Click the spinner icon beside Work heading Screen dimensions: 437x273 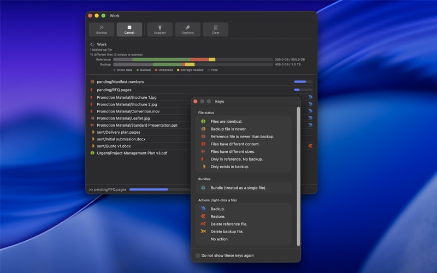(x=92, y=44)
